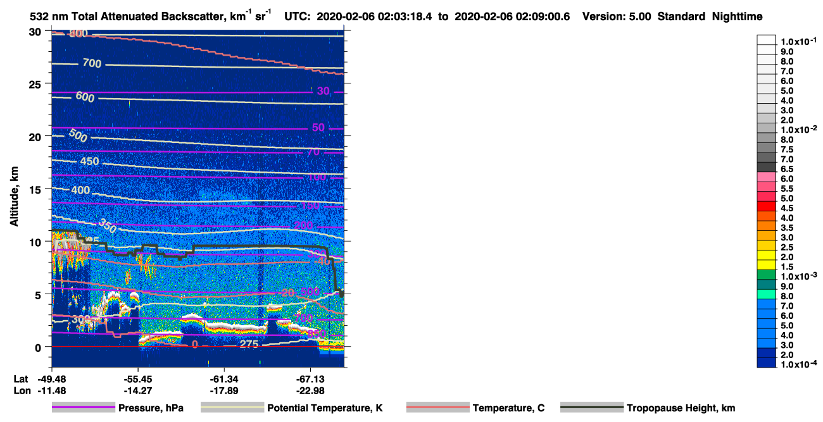Click the pale yellow Potential Temperature legend swatch

click(232, 408)
